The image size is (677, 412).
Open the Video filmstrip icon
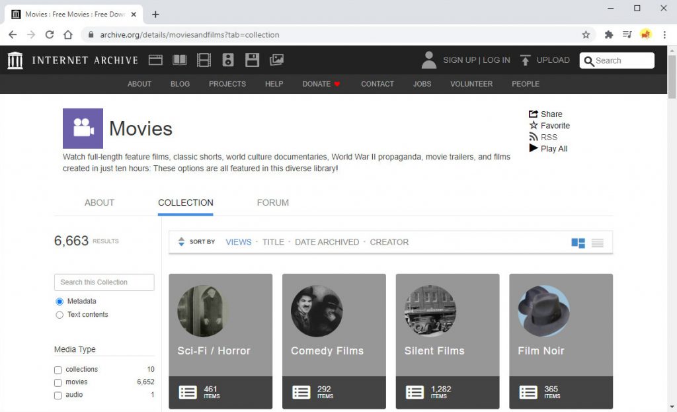204,60
